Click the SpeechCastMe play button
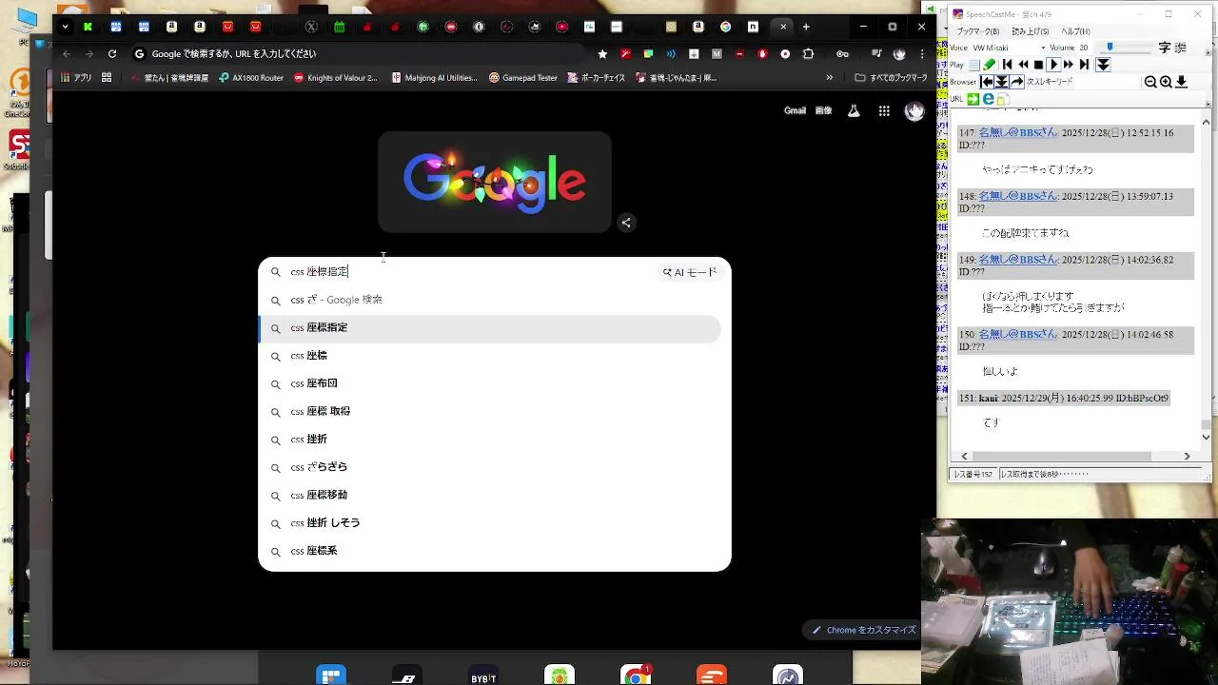Screen dimensions: 1218x685 (x=1053, y=65)
